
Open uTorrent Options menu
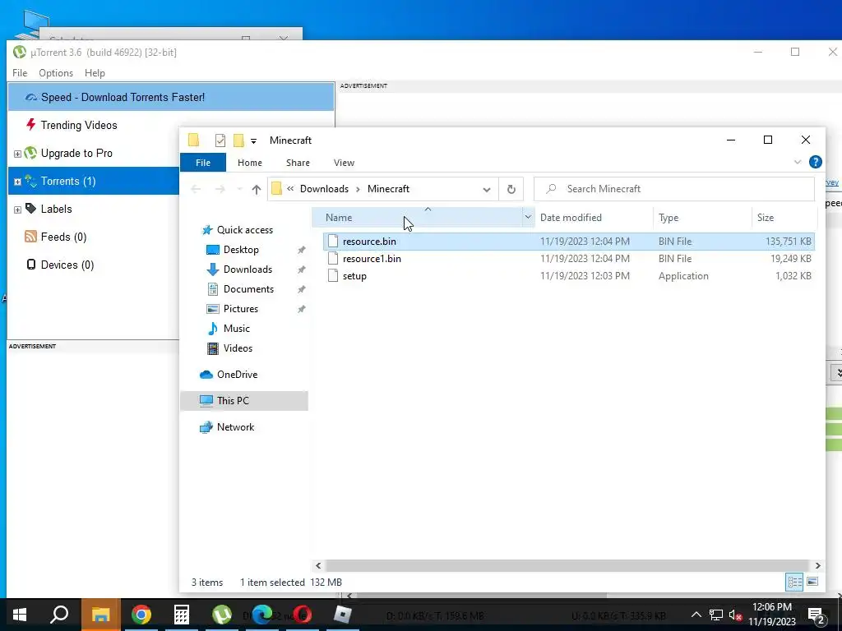pyautogui.click(x=56, y=73)
